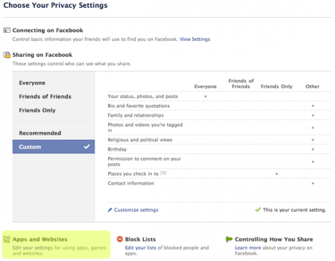Click the Friends Only column header
Image resolution: width=335 pixels, height=261 pixels.
click(276, 87)
